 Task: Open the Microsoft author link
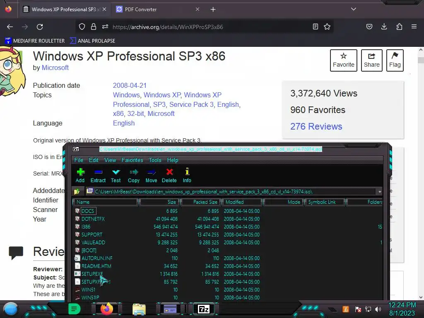(55, 67)
